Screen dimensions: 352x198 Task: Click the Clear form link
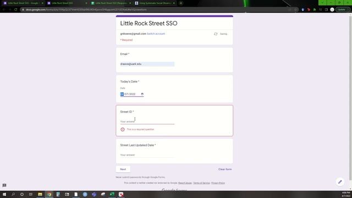(x=225, y=169)
